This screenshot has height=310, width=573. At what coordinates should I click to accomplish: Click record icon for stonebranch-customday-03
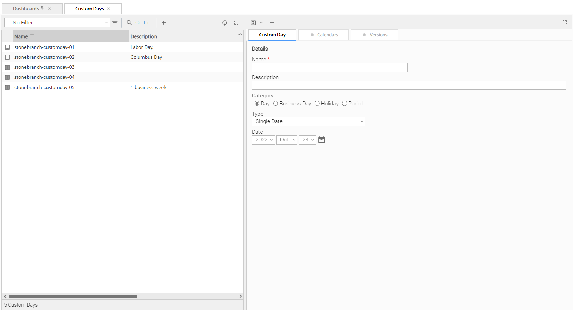7,67
